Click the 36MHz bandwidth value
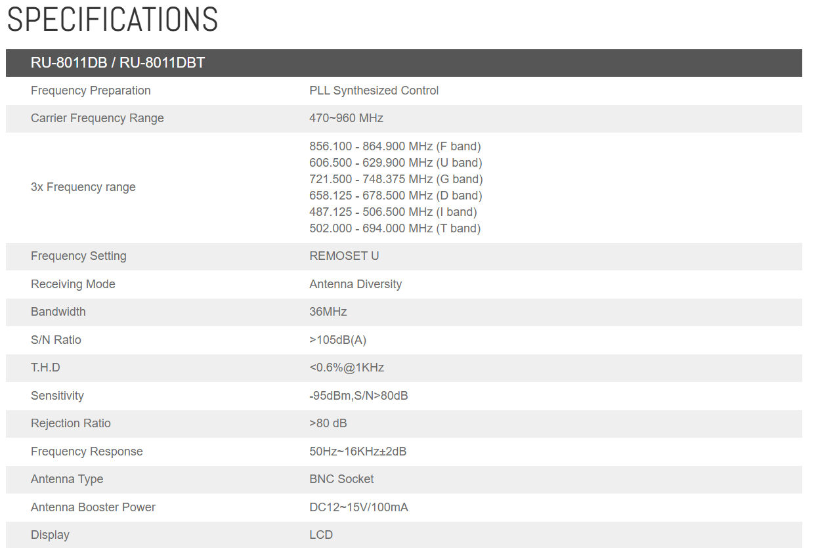The image size is (818, 548). (328, 312)
